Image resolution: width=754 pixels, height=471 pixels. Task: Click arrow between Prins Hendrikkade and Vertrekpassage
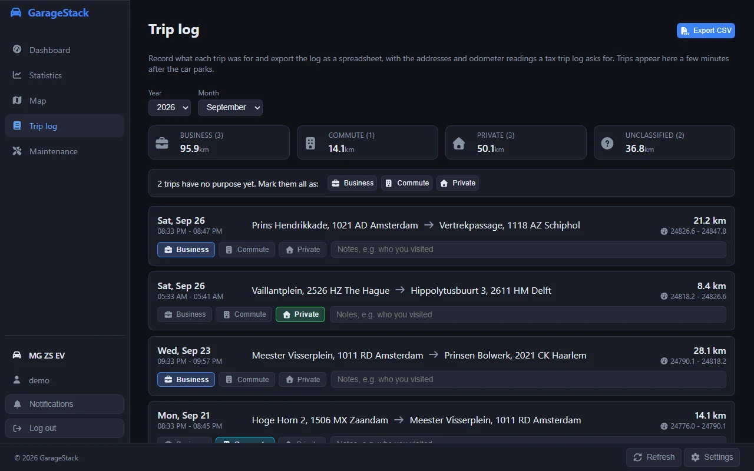pos(429,225)
